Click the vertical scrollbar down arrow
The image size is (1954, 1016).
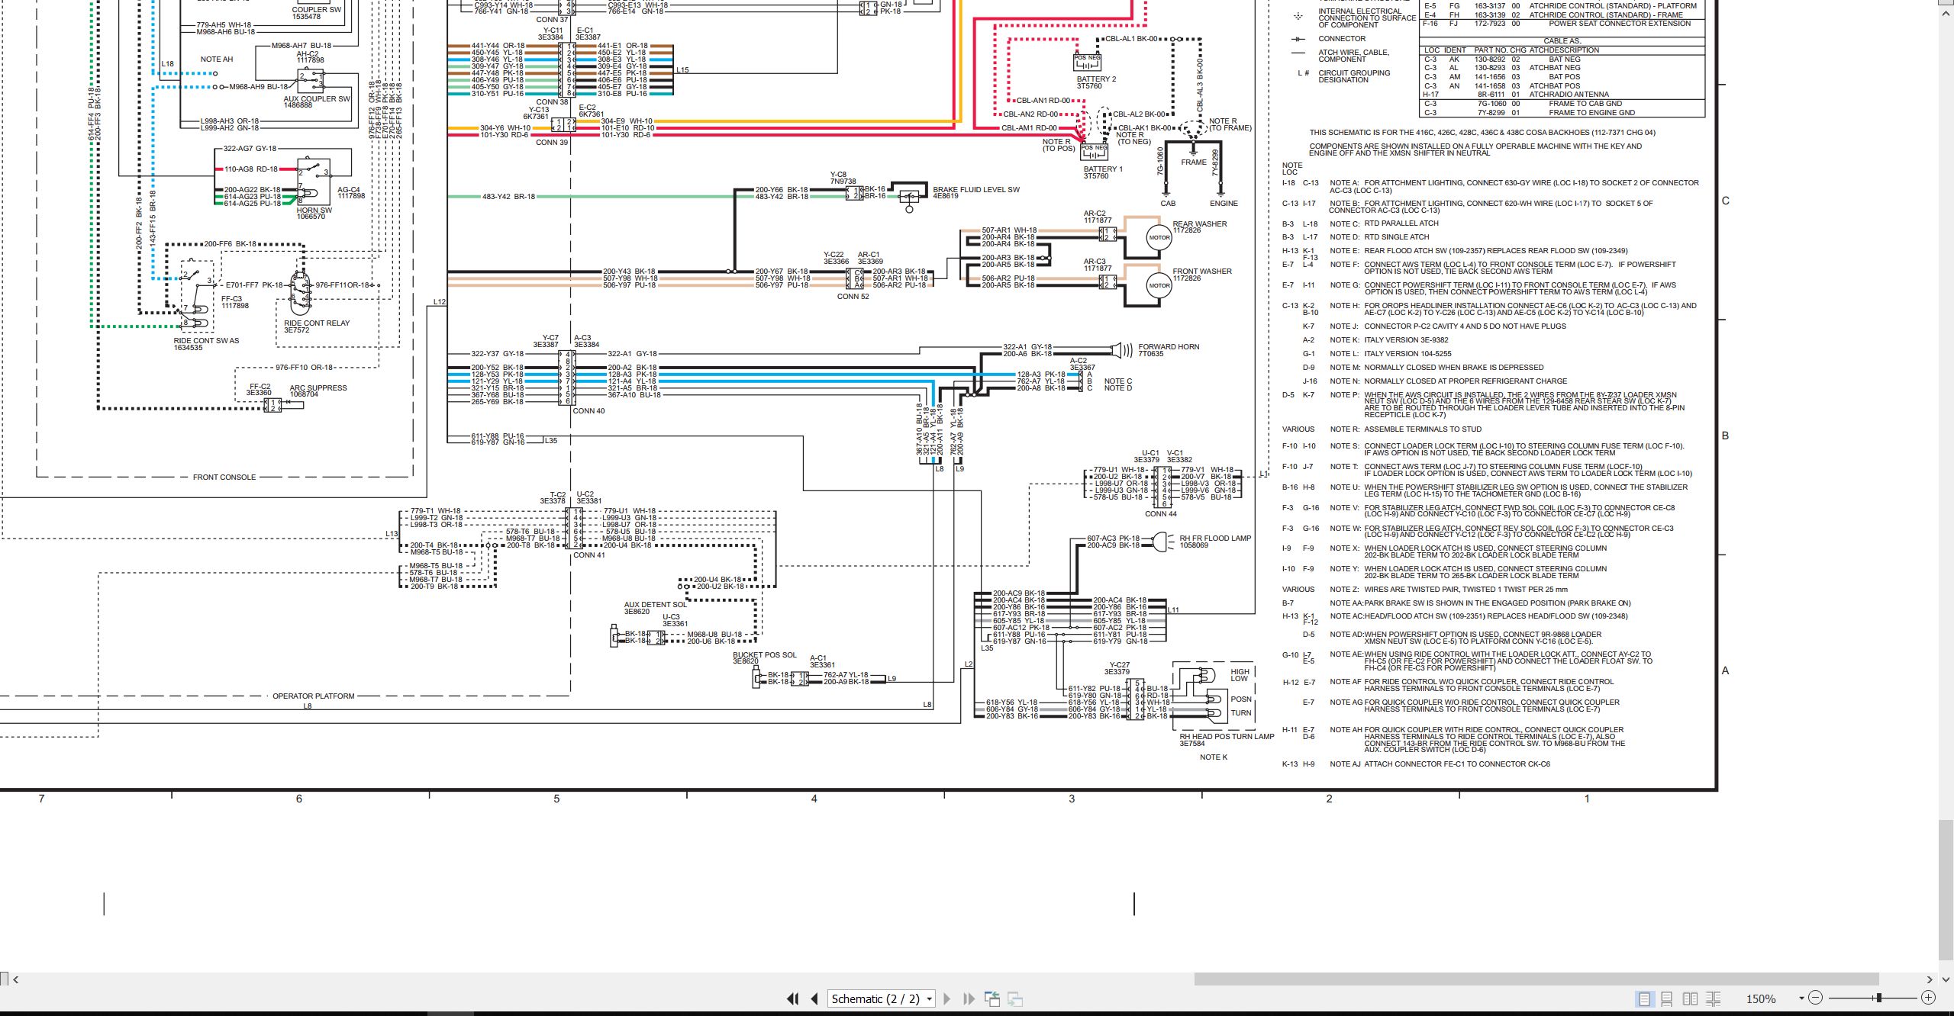pyautogui.click(x=1945, y=979)
